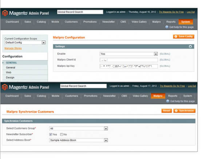Open the Reports menu in the bottom panel
Viewport: 202px width, 159px height.
[173, 96]
